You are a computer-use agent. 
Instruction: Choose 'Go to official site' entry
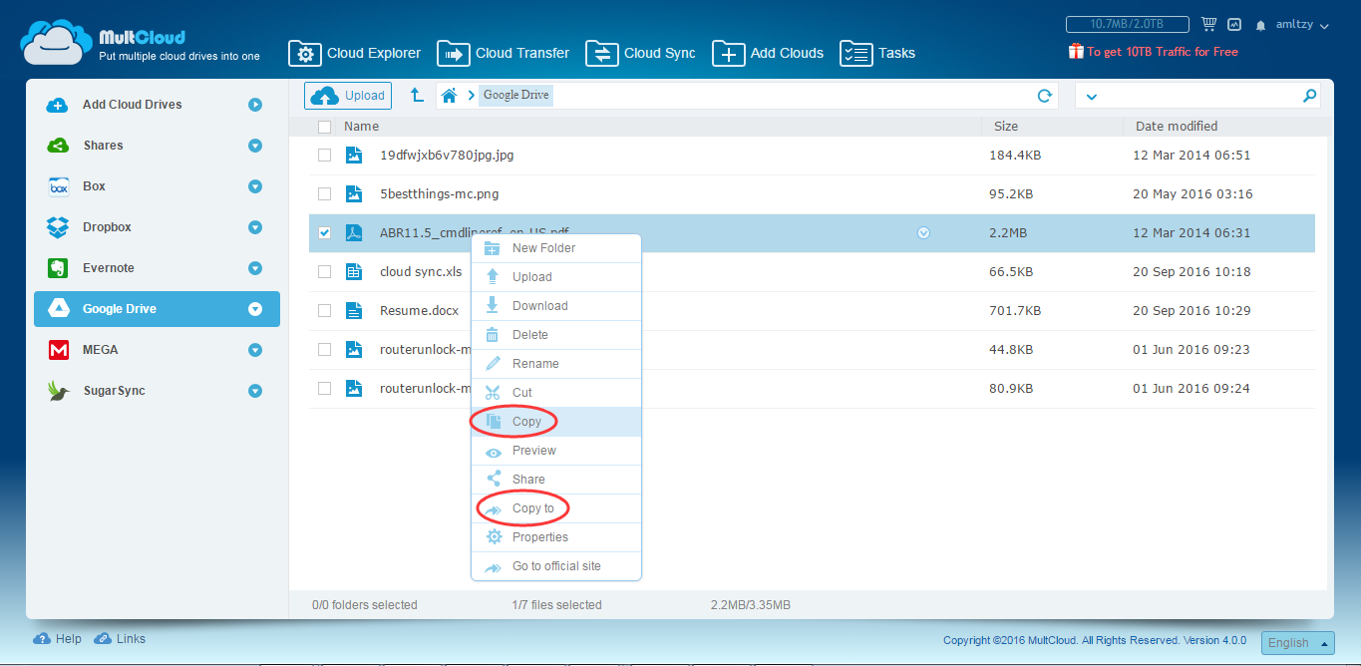coord(555,566)
